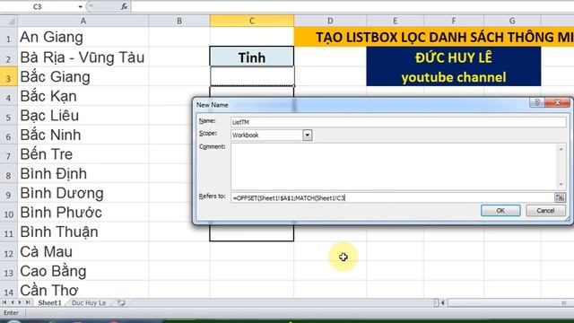Click cell containing Cà Mau
The image size is (574, 323).
(83, 251)
